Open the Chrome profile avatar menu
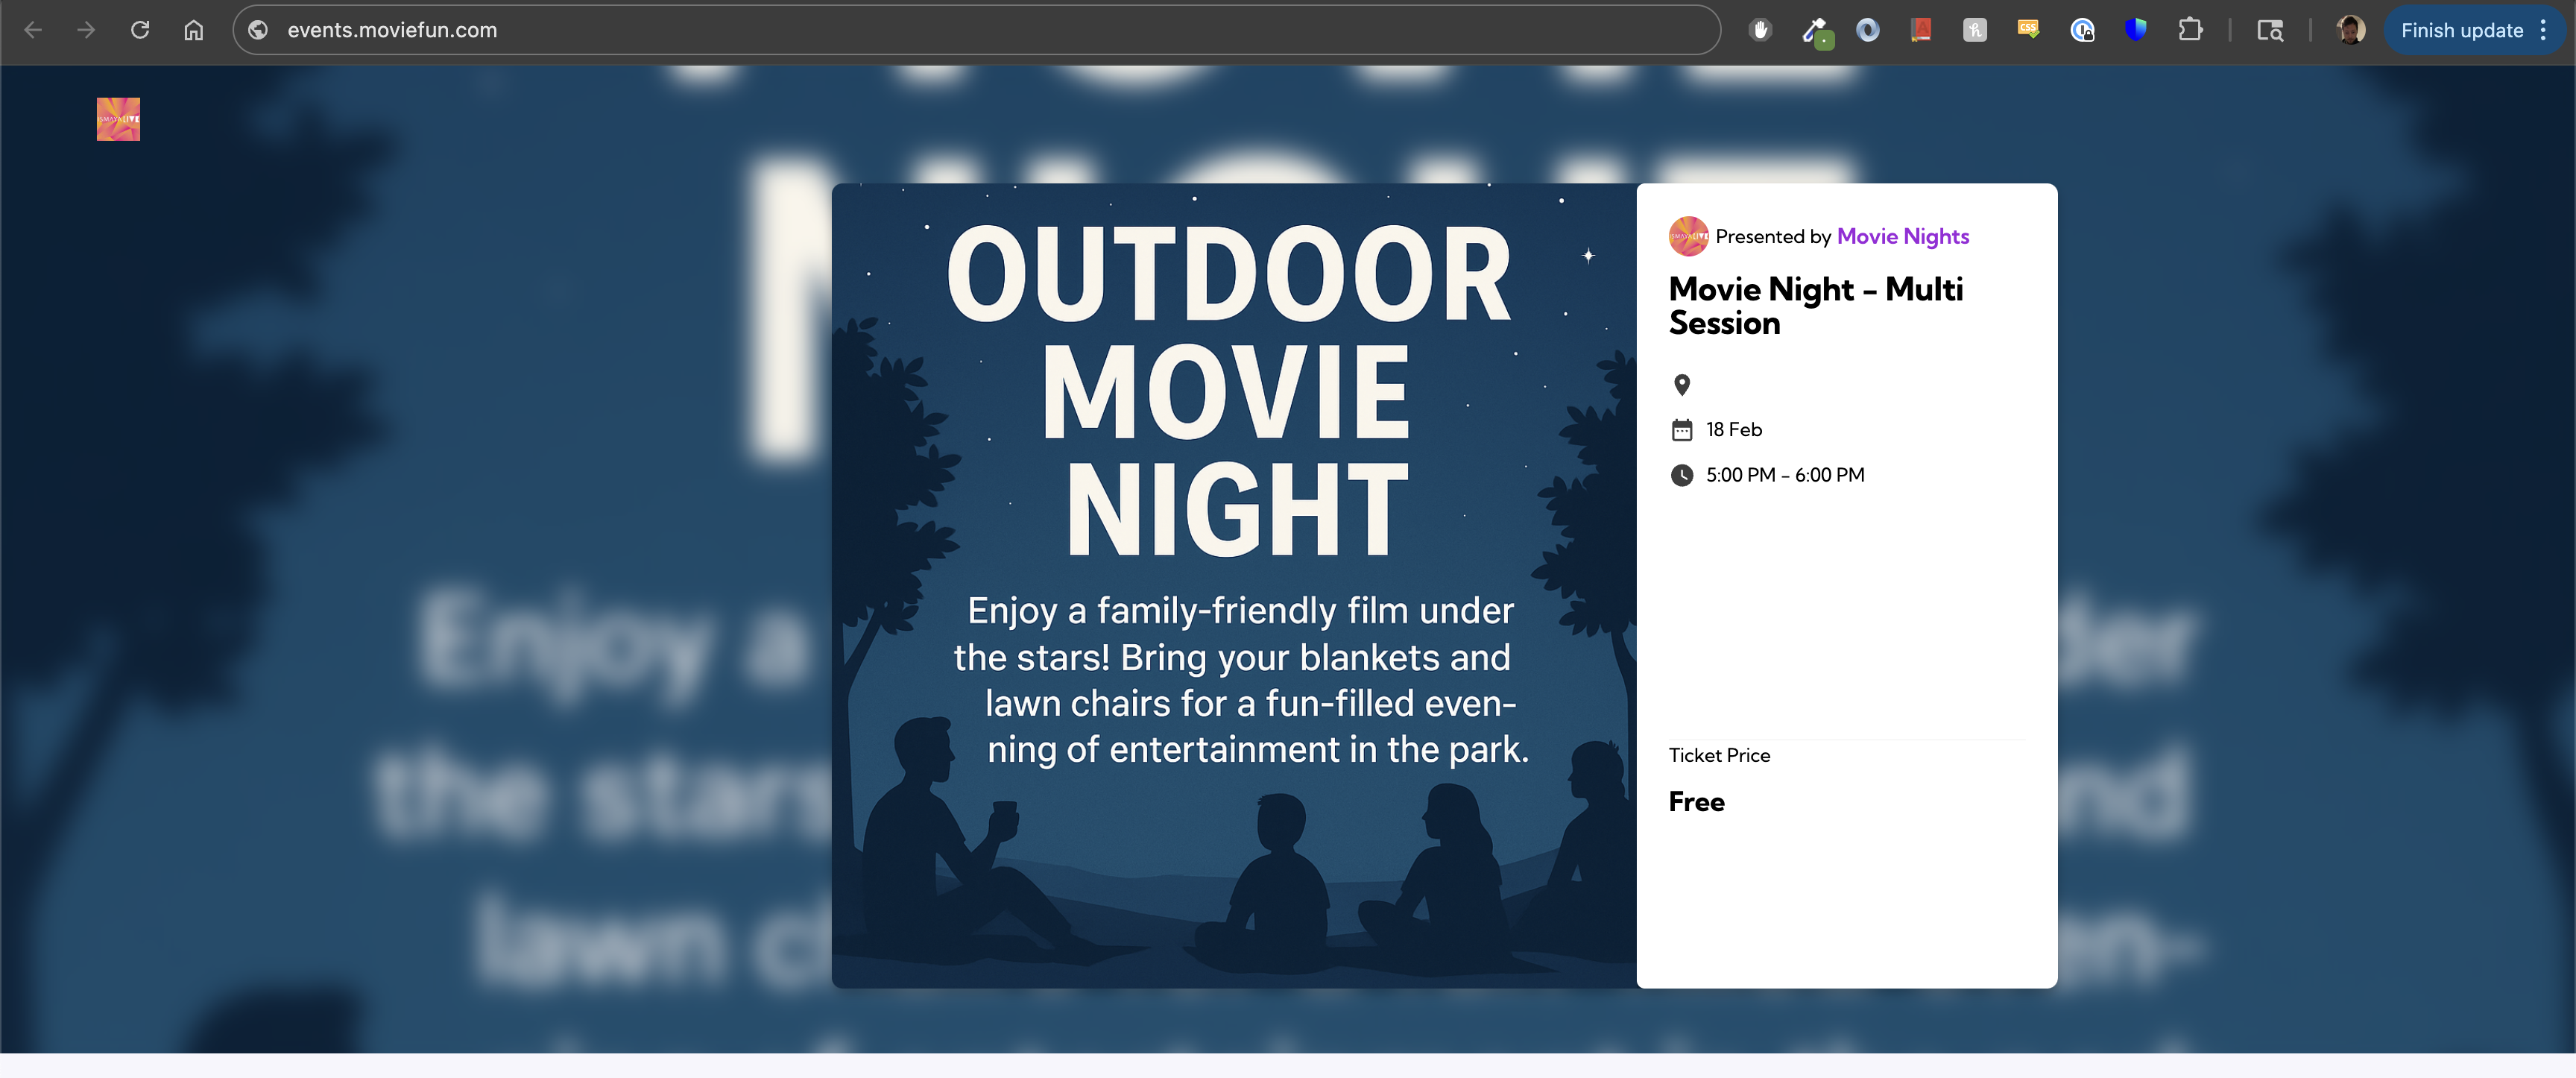Image resolution: width=2576 pixels, height=1078 pixels. (2350, 30)
